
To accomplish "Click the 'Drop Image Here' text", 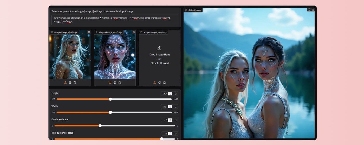I will [159, 55].
